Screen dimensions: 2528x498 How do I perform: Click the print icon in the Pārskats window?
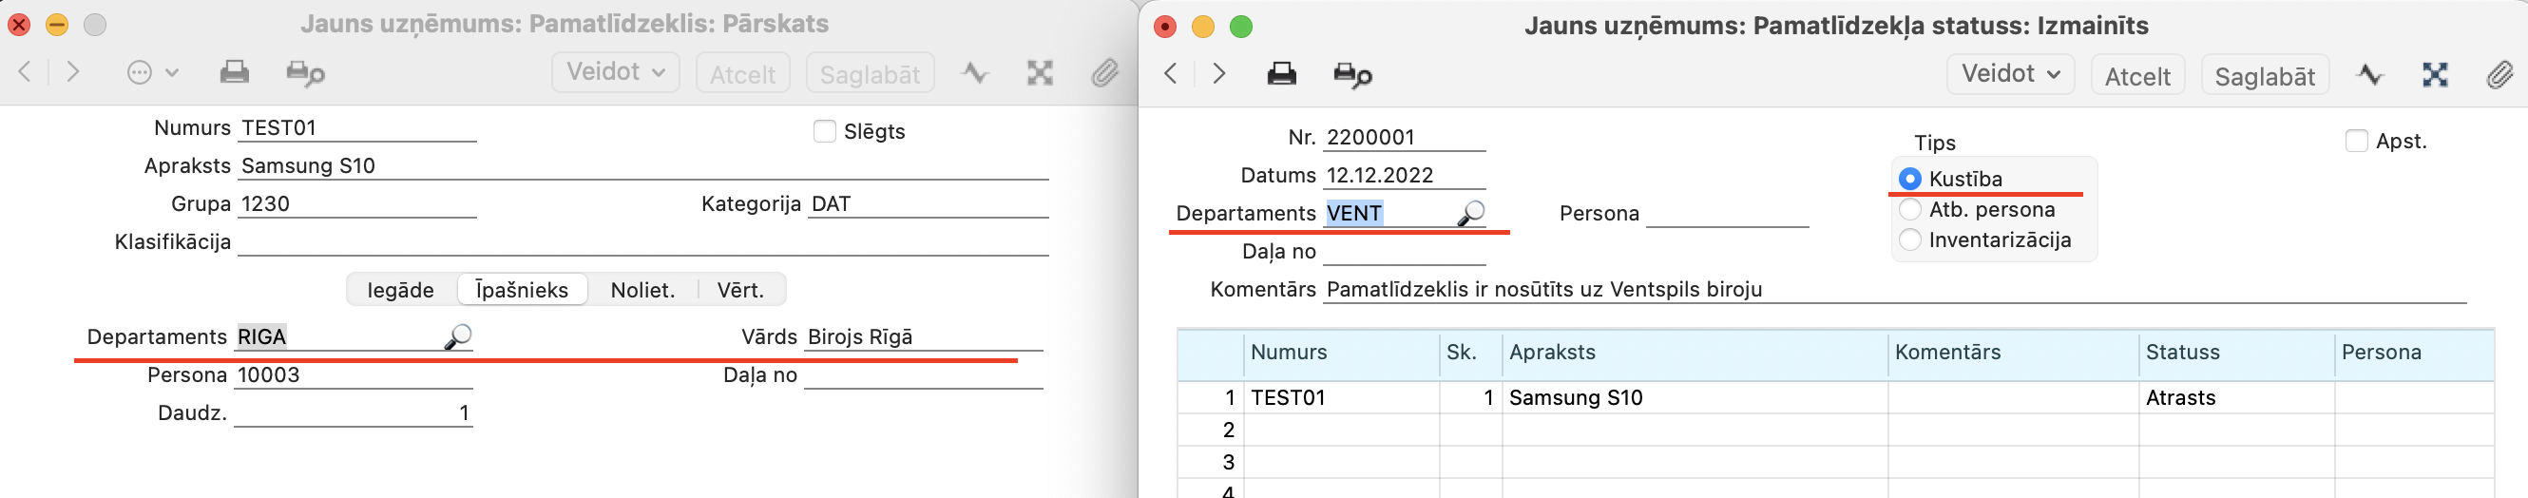coord(234,72)
